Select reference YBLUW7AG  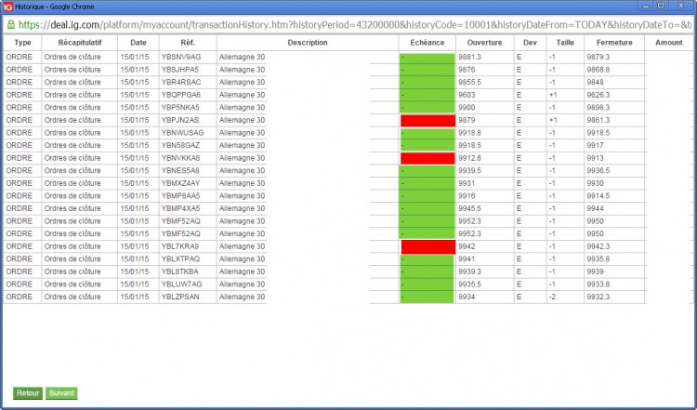pos(181,284)
